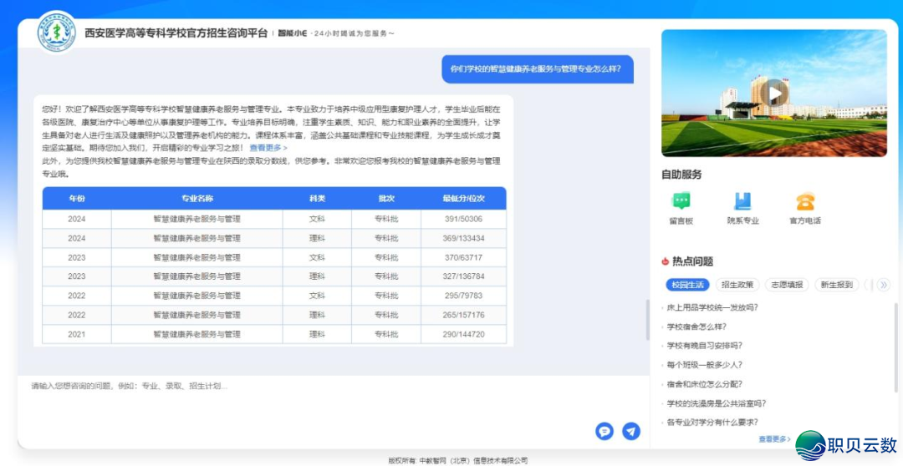Click the 学校宿舍怎么样 question link

[x=696, y=327]
